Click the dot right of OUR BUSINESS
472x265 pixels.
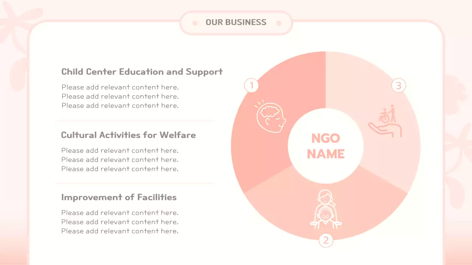[279, 23]
